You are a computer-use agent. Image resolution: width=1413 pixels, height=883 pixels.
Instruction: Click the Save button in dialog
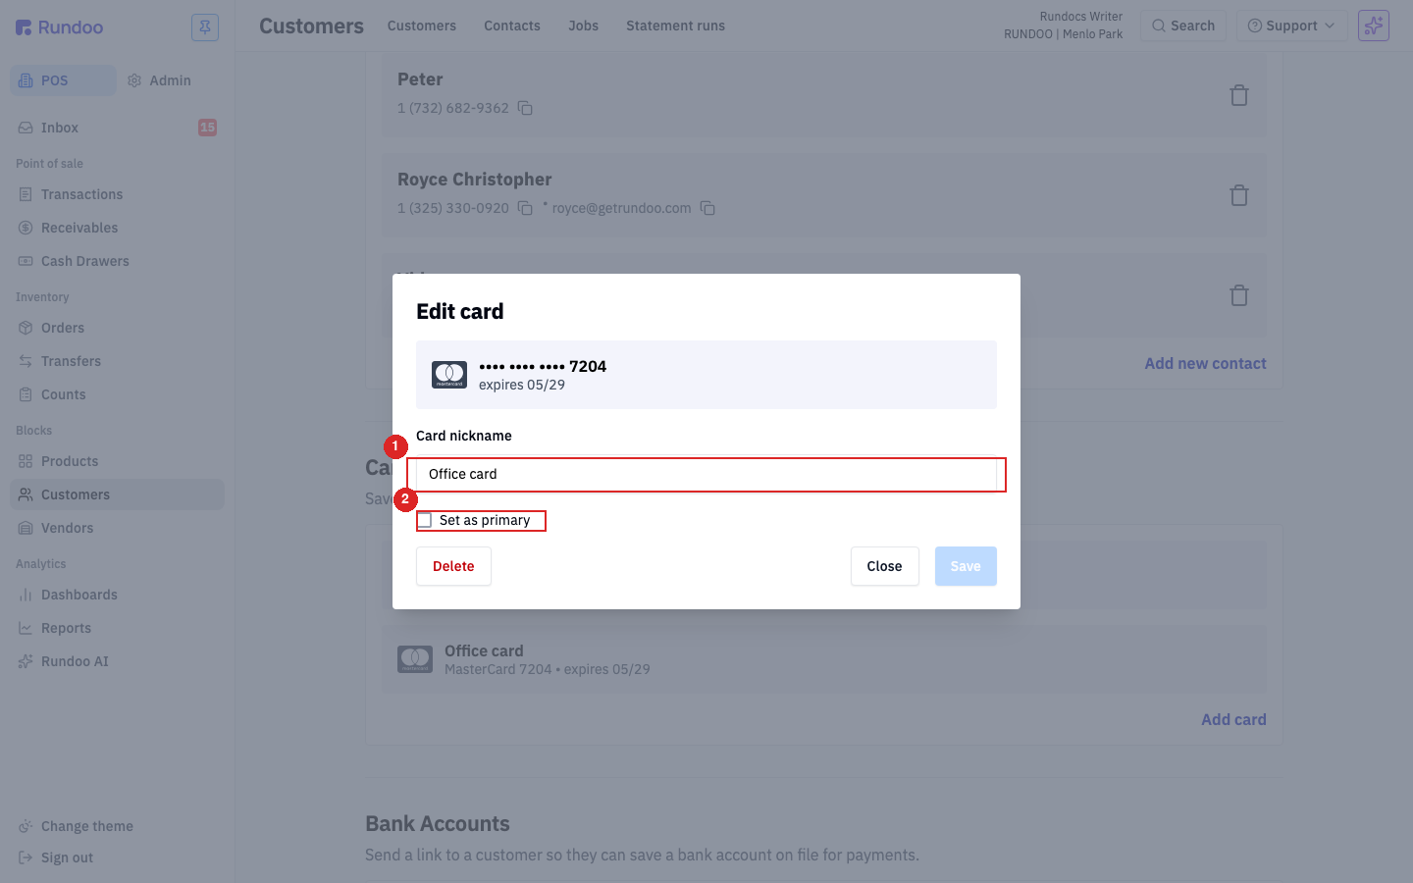click(x=966, y=566)
